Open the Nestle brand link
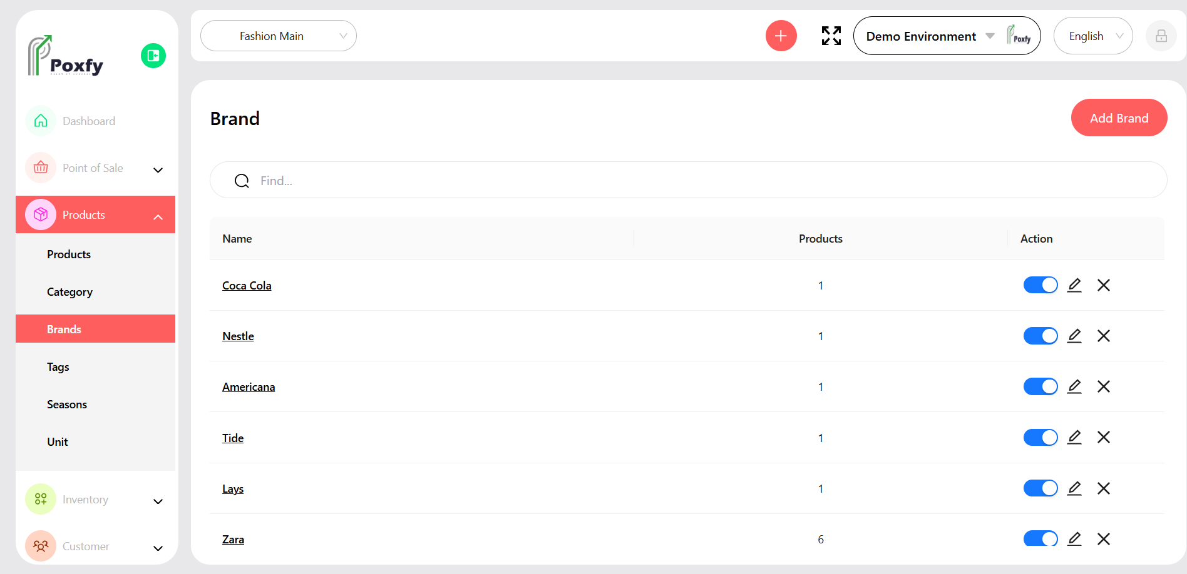Viewport: 1187px width, 574px height. click(x=238, y=336)
